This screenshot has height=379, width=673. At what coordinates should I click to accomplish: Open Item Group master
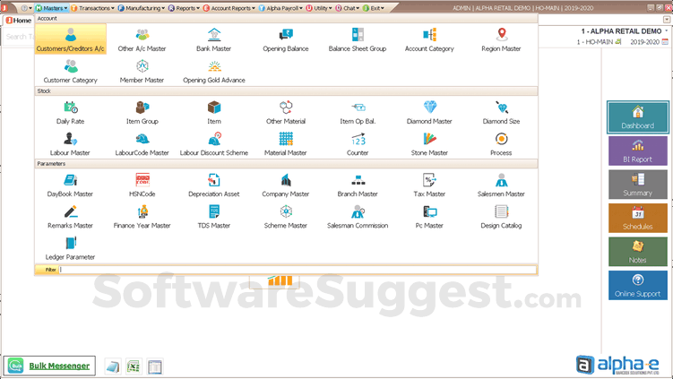142,113
